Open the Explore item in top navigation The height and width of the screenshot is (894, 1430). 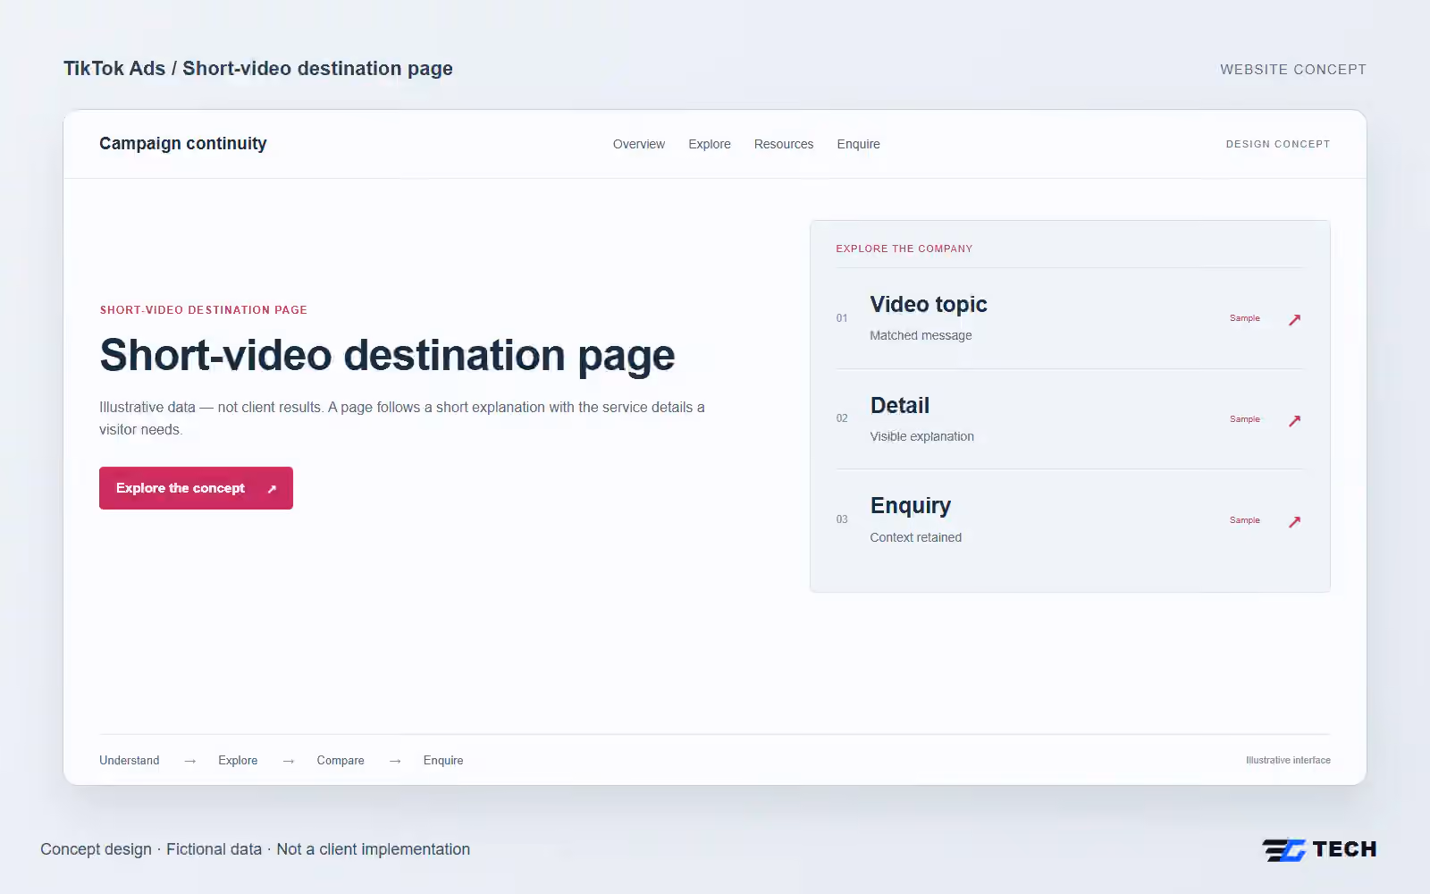click(x=709, y=144)
